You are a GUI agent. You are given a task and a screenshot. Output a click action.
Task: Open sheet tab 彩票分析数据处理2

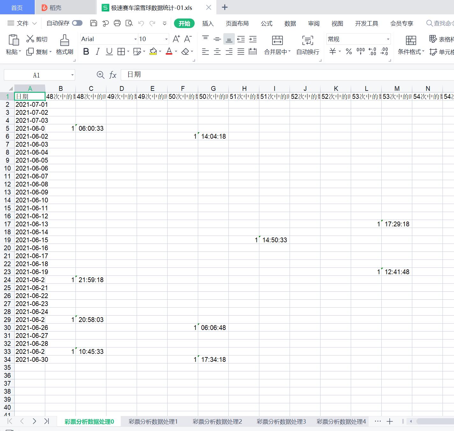(217, 421)
